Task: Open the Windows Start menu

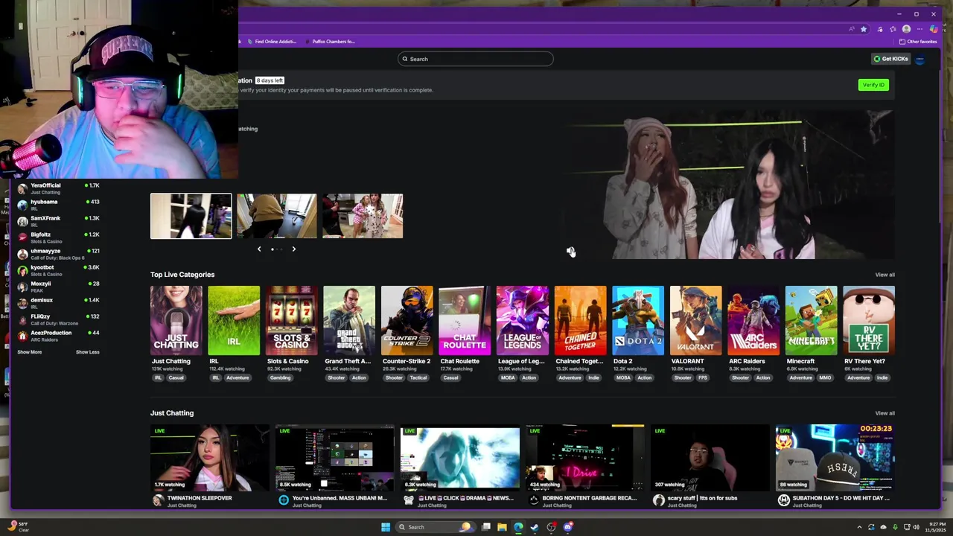Action: (x=386, y=527)
